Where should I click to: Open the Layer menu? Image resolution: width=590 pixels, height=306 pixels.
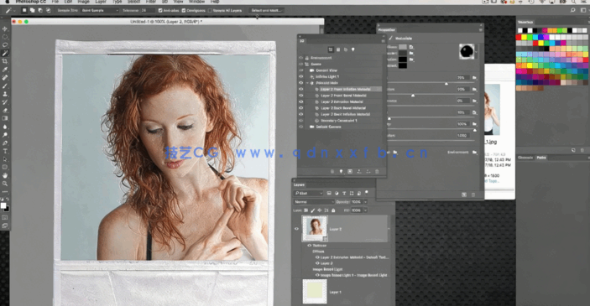(100, 2)
